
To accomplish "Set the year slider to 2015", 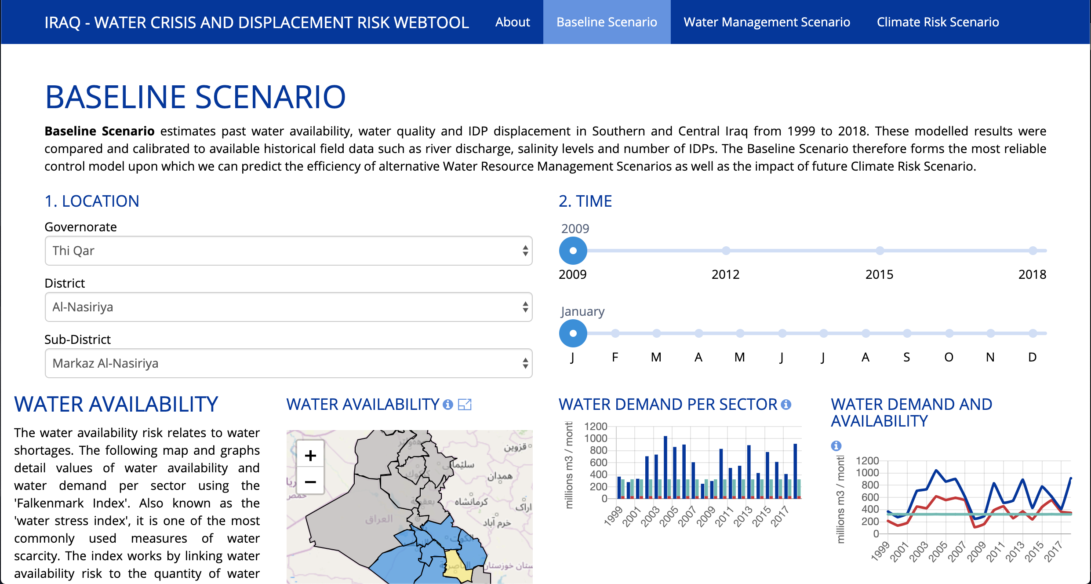I will pos(880,251).
